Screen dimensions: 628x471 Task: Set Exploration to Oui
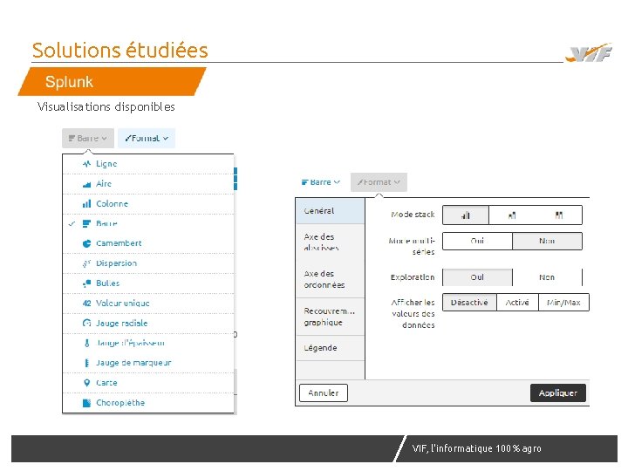pos(477,277)
